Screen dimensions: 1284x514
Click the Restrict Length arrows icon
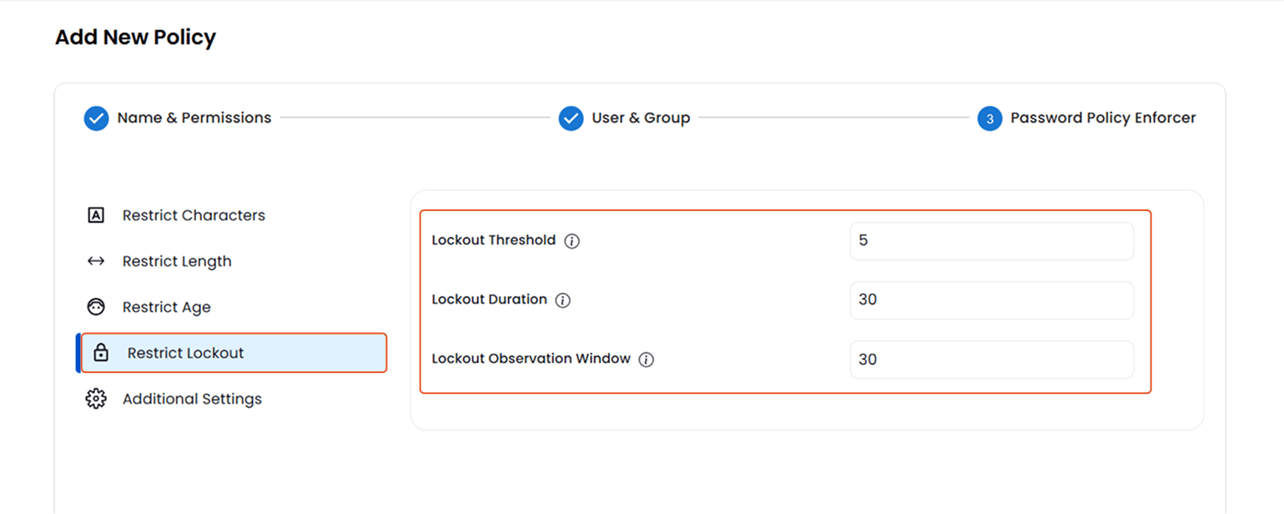pyautogui.click(x=97, y=261)
